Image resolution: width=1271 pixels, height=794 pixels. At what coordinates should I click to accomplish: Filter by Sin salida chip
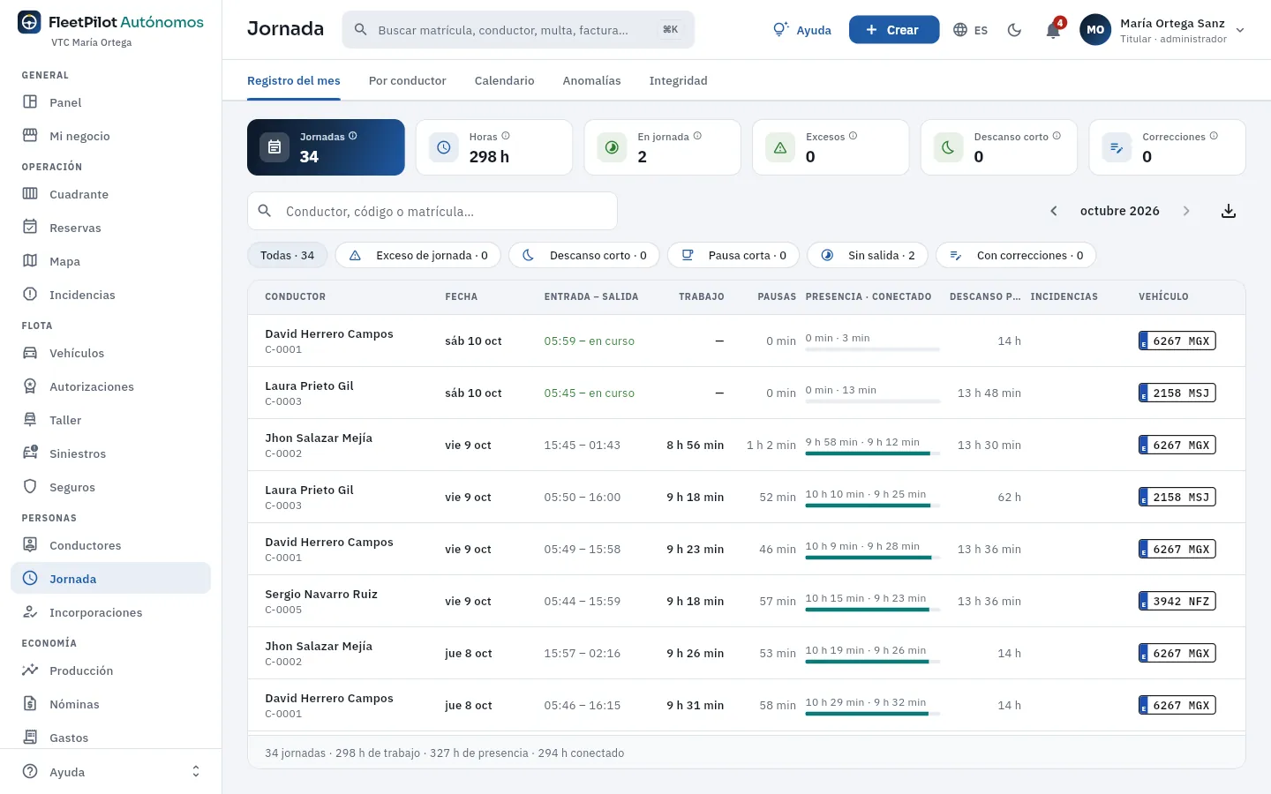click(868, 255)
